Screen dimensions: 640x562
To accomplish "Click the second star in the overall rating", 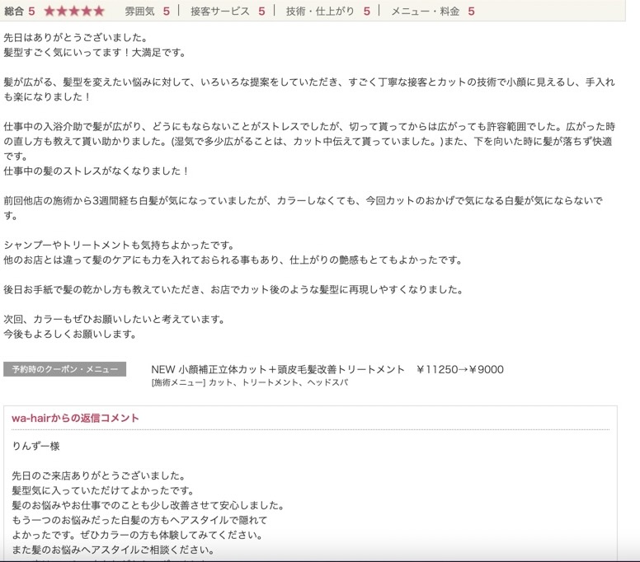I will pyautogui.click(x=61, y=12).
